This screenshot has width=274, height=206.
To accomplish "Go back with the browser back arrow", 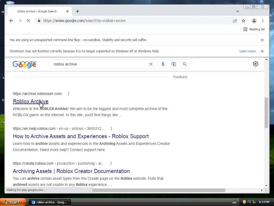I will click(x=11, y=21).
